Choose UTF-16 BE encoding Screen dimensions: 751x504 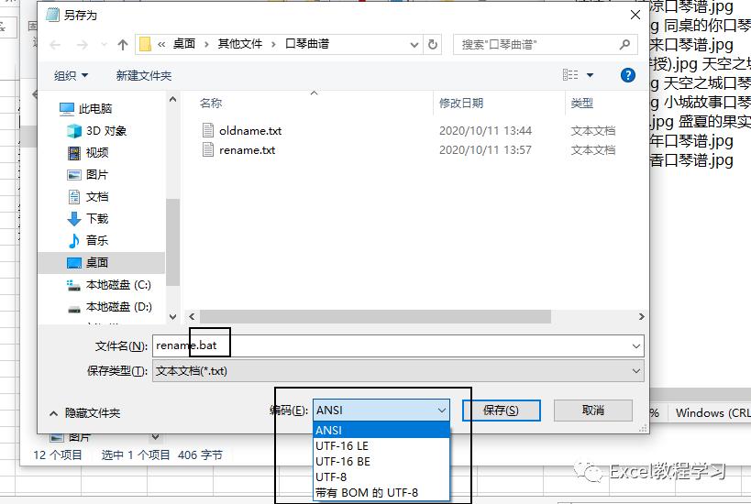pyautogui.click(x=381, y=462)
